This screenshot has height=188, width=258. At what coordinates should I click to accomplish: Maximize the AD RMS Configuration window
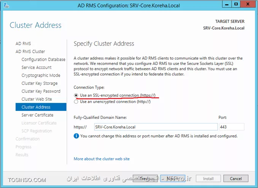pos(236,4)
